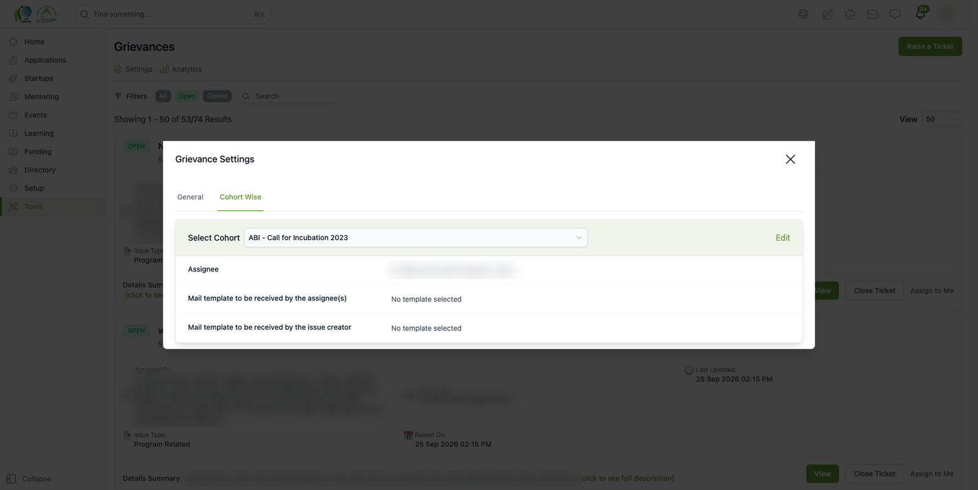Close the Grievance Settings dialog
The height and width of the screenshot is (490, 978).
coord(790,159)
